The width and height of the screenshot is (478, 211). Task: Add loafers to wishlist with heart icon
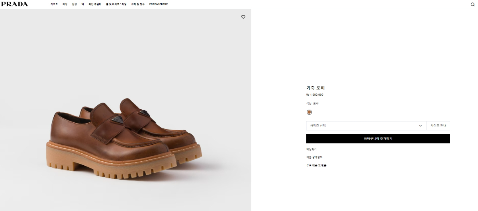[x=243, y=17]
